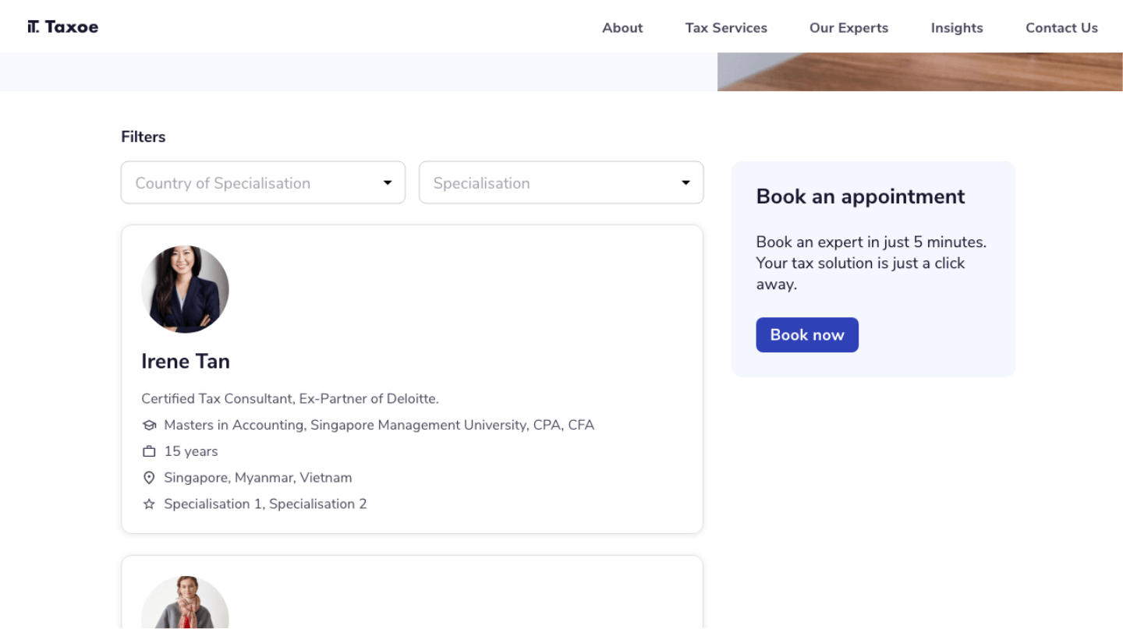Open Country of Specialisation dropdown
The height and width of the screenshot is (629, 1123).
(263, 182)
